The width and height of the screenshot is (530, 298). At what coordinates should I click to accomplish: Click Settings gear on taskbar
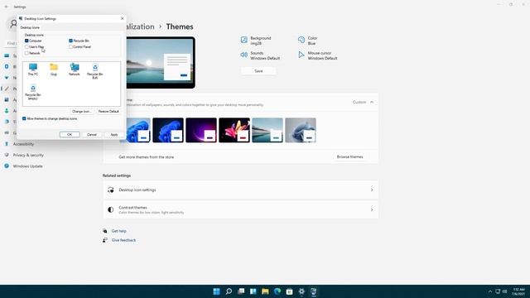(301, 291)
